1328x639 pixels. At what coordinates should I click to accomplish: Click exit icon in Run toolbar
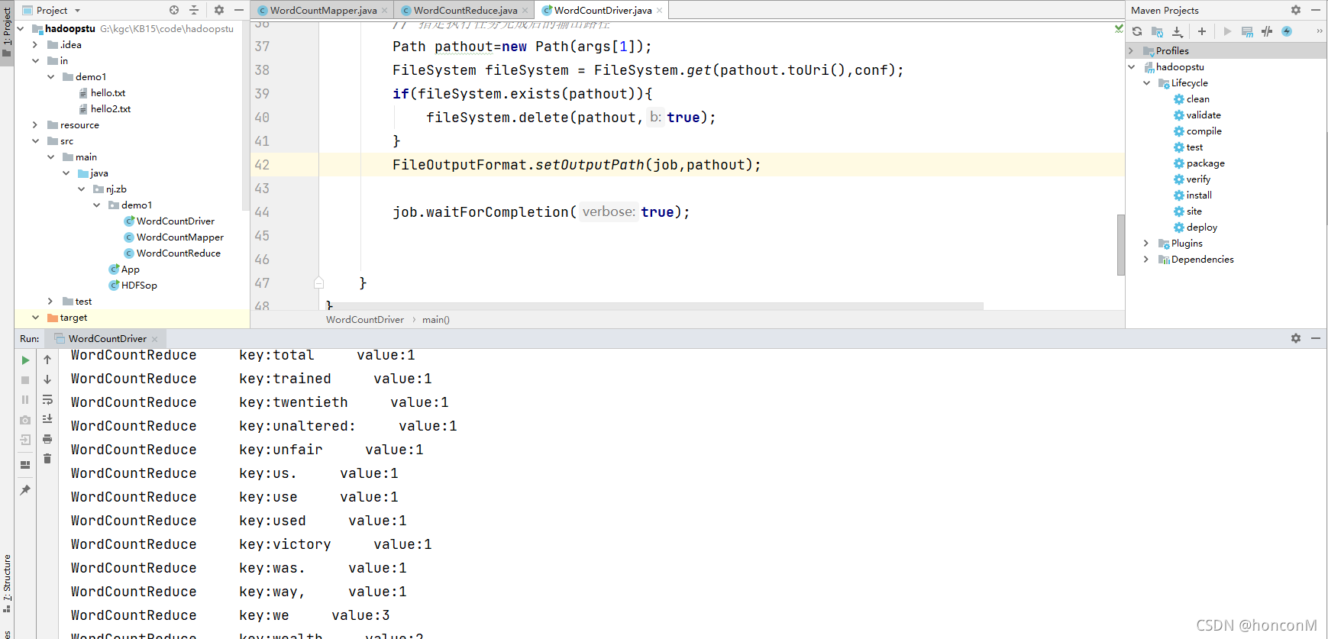pyautogui.click(x=25, y=440)
